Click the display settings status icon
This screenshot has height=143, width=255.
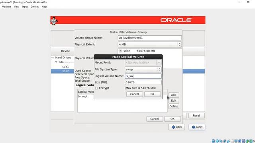(x=236, y=141)
